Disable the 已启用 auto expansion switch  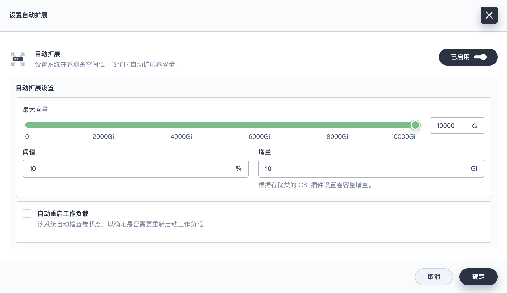480,57
